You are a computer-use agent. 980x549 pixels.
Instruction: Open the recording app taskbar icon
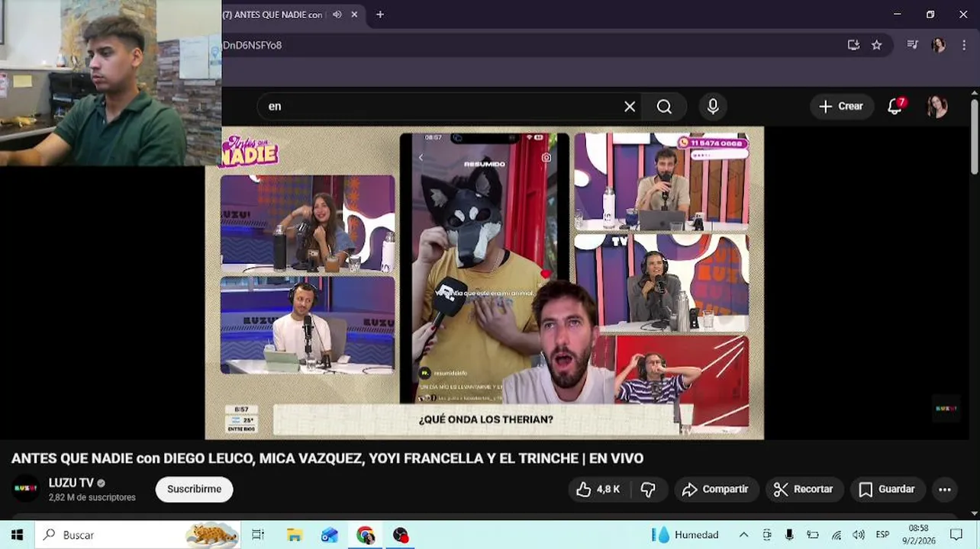point(401,535)
